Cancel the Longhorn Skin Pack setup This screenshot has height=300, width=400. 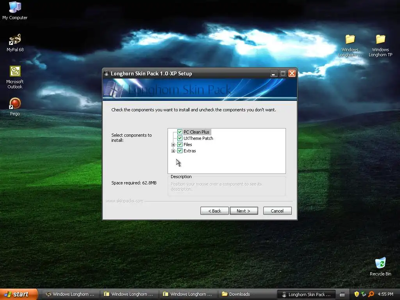tap(277, 211)
